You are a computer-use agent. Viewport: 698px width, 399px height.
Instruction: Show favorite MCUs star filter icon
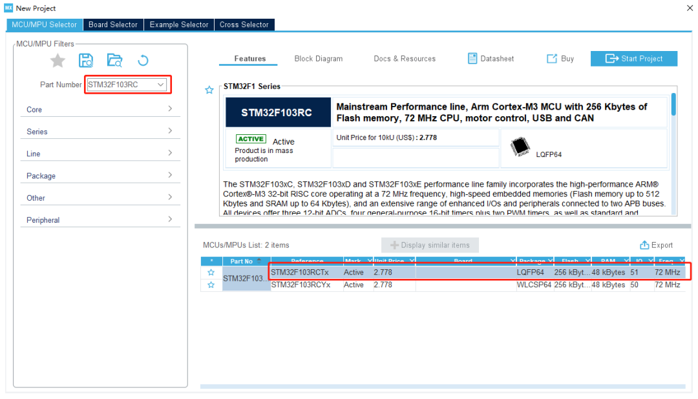(x=58, y=61)
